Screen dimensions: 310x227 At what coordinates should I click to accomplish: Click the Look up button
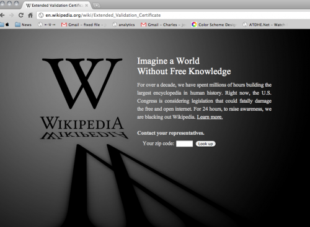coord(206,143)
